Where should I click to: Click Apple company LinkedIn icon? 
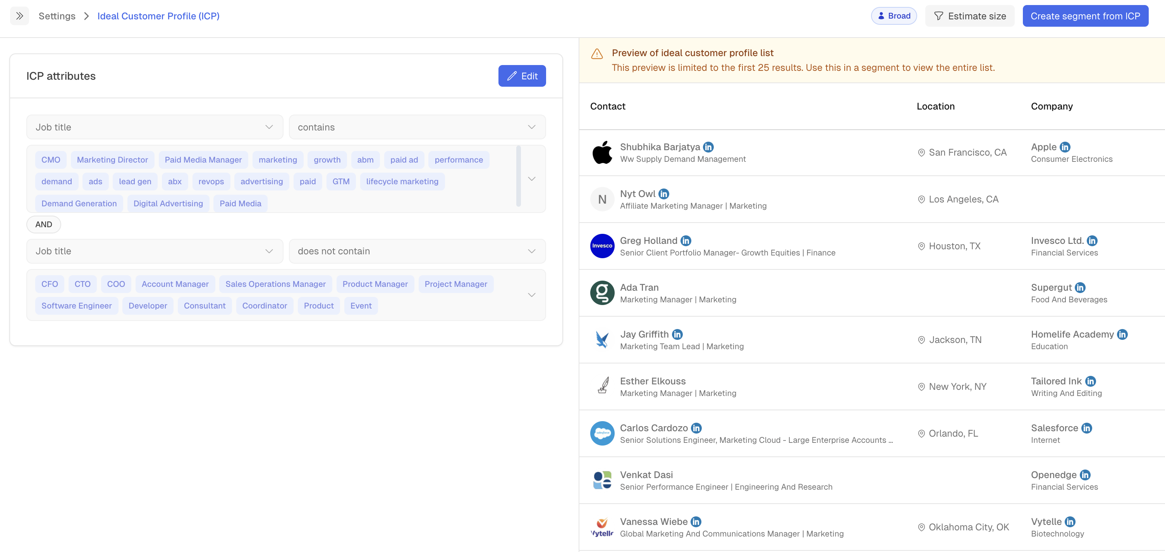point(1065,147)
